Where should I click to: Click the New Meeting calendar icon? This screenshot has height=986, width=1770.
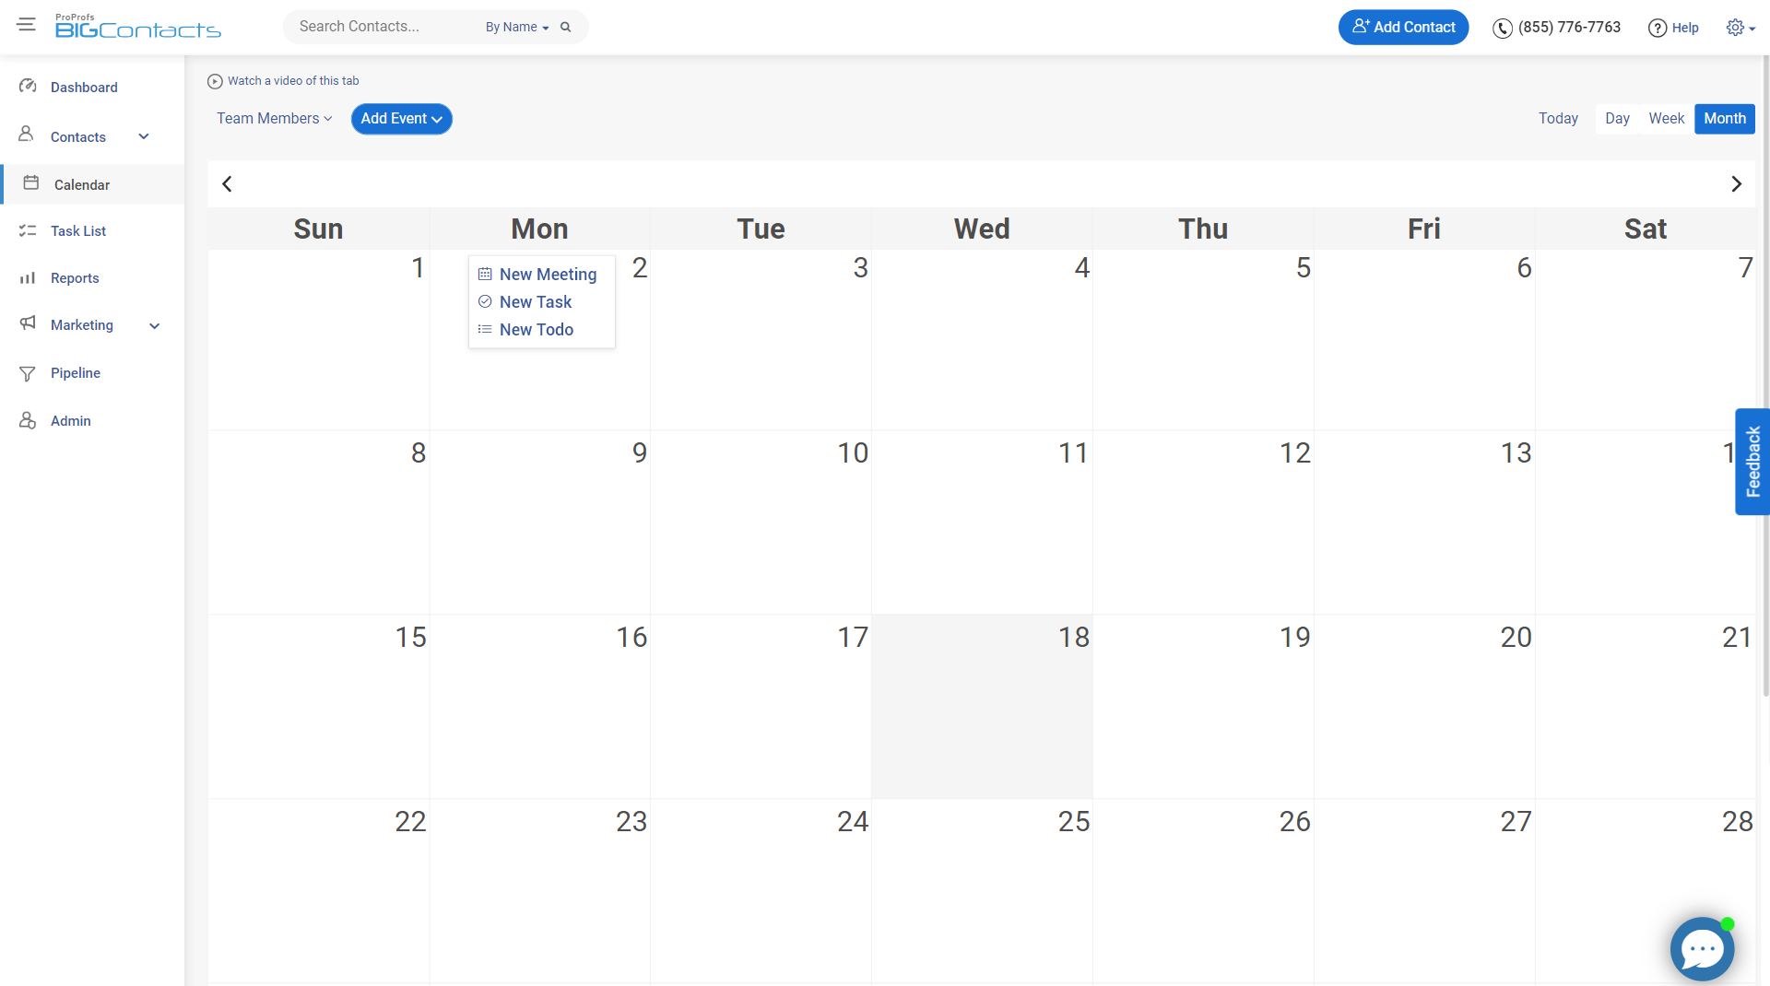coord(485,275)
